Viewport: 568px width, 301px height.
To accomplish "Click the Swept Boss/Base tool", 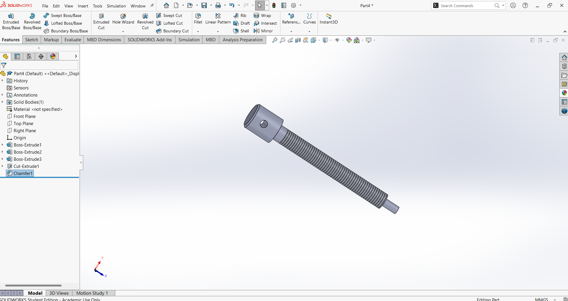I will pos(62,15).
